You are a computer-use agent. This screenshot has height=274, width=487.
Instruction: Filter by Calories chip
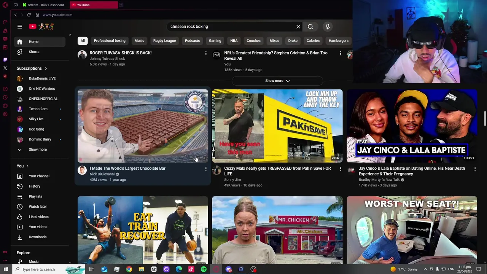click(x=313, y=41)
